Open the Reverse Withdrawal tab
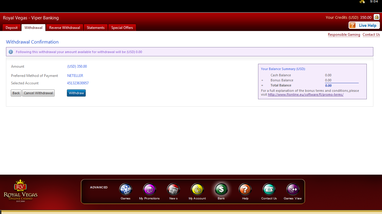This screenshot has width=382, height=214. [x=65, y=28]
